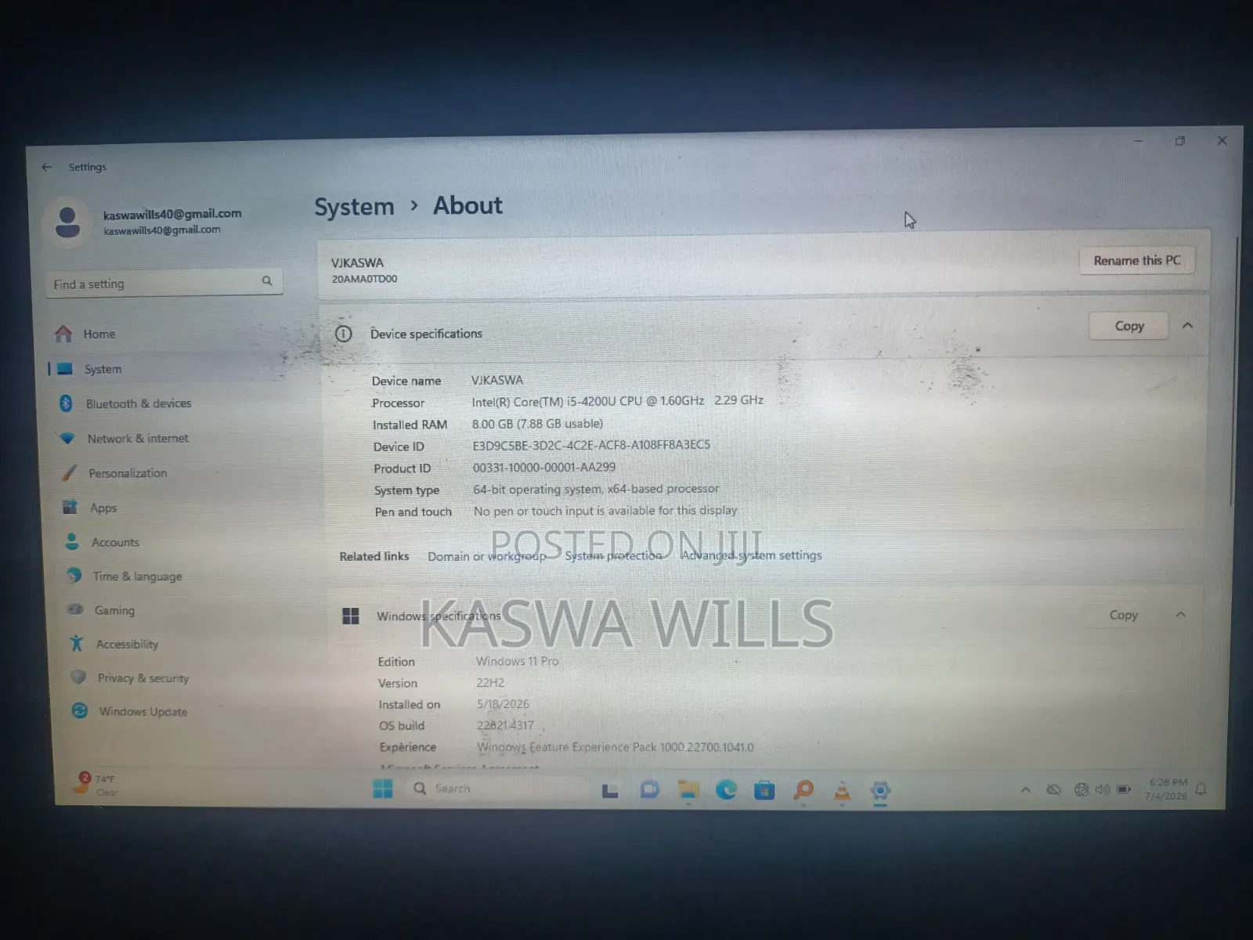
Task: Open the weather widget showing 74°F
Action: [x=96, y=784]
